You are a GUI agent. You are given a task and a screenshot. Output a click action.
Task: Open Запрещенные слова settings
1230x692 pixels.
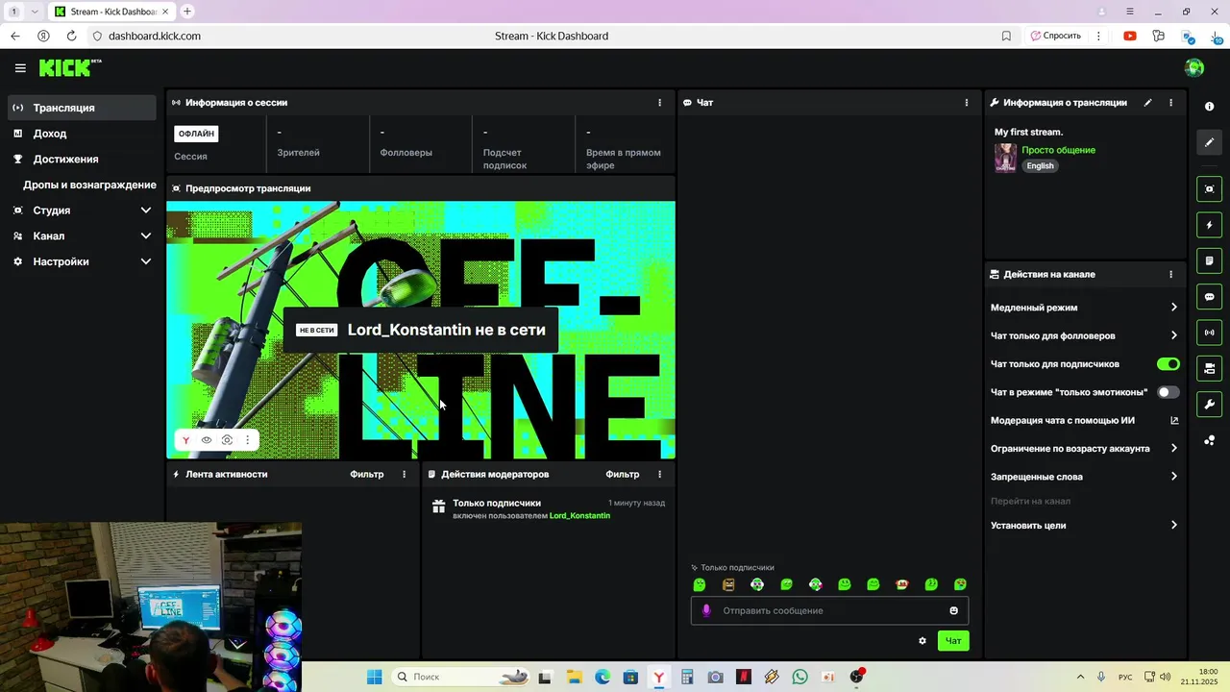pos(1084,477)
